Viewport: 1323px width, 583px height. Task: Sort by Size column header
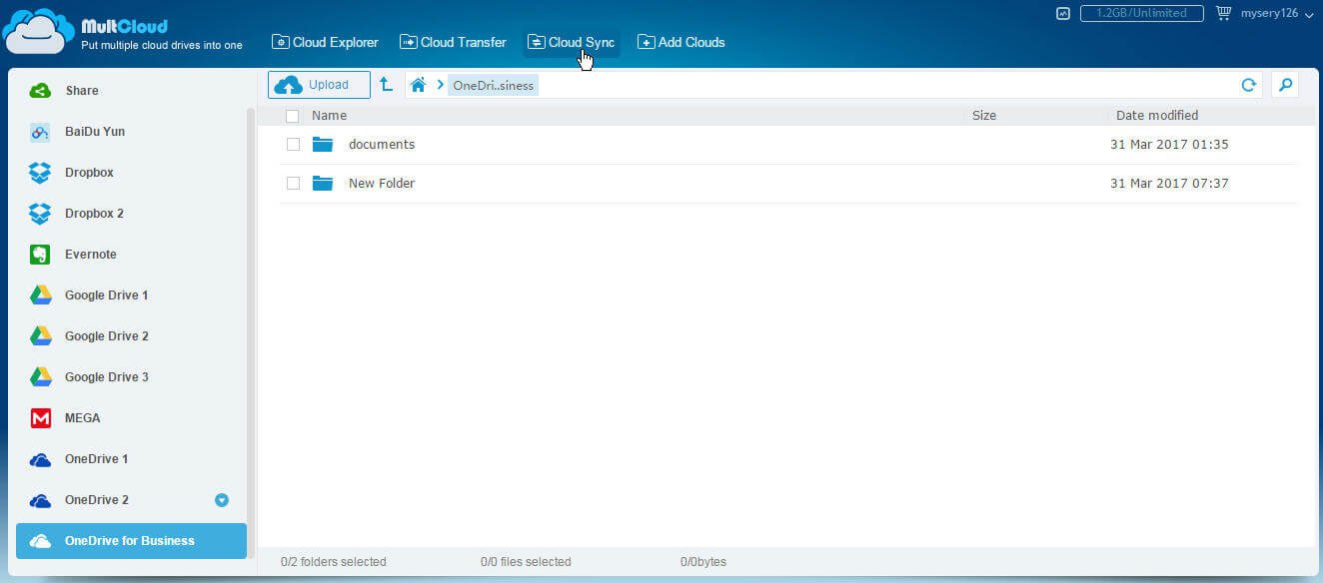coord(984,116)
